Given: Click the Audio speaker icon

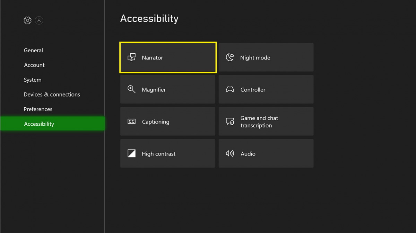Looking at the screenshot, I should pos(230,153).
